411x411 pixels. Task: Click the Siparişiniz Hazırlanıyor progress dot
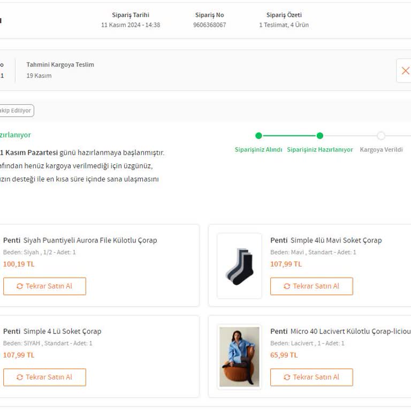[320, 135]
